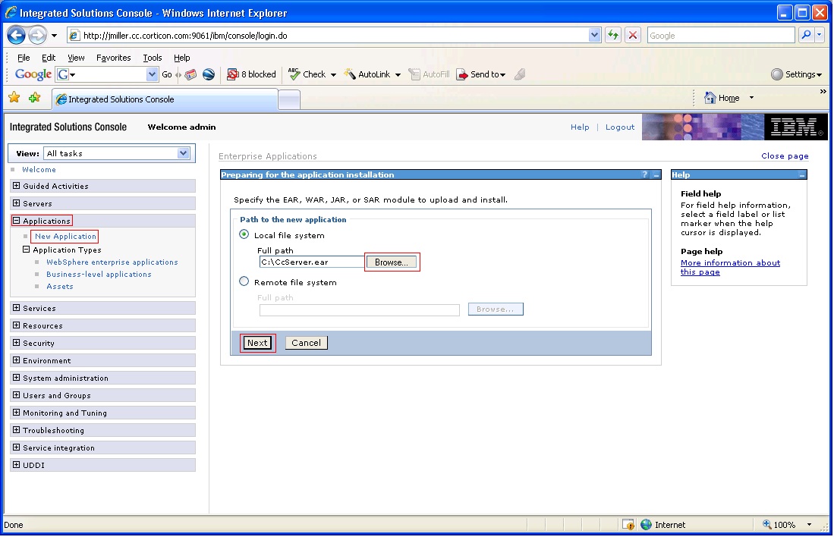Viewport: 834px width, 537px height.
Task: Open the Logout link
Action: click(619, 127)
